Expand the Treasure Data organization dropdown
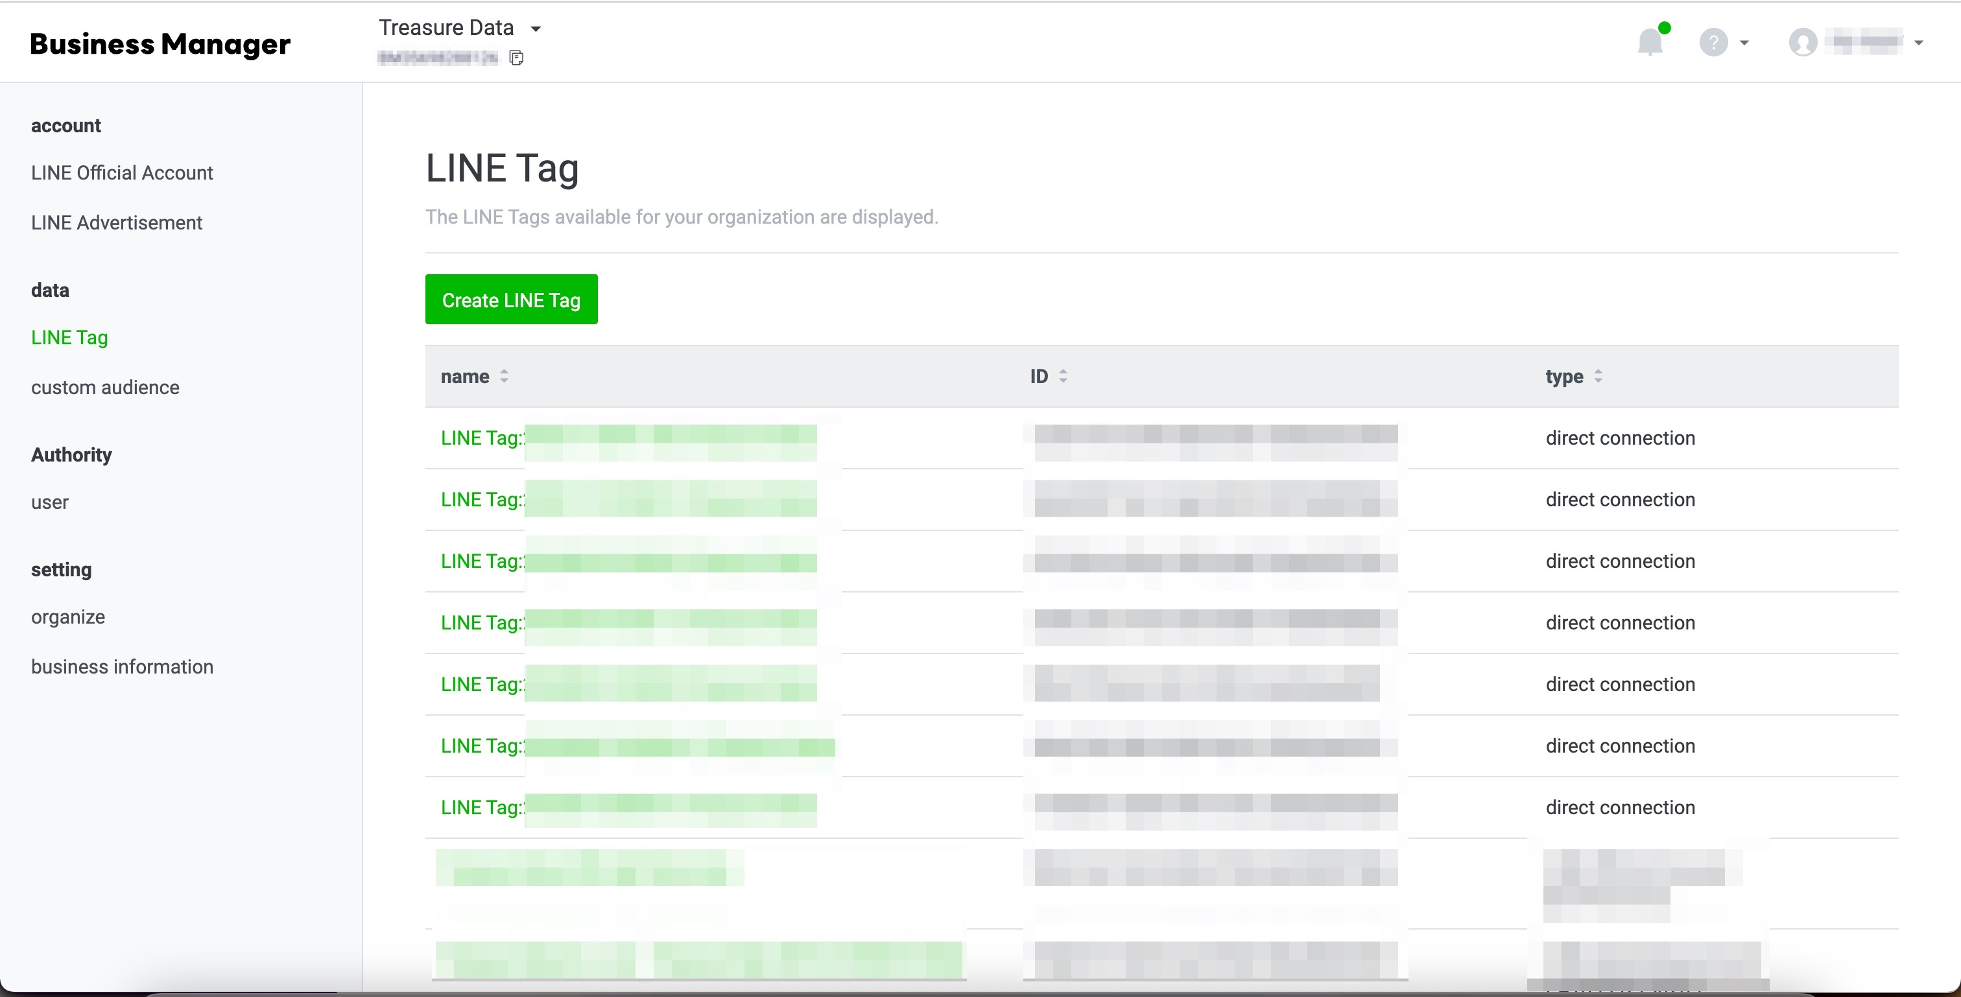The image size is (1961, 997). point(536,29)
